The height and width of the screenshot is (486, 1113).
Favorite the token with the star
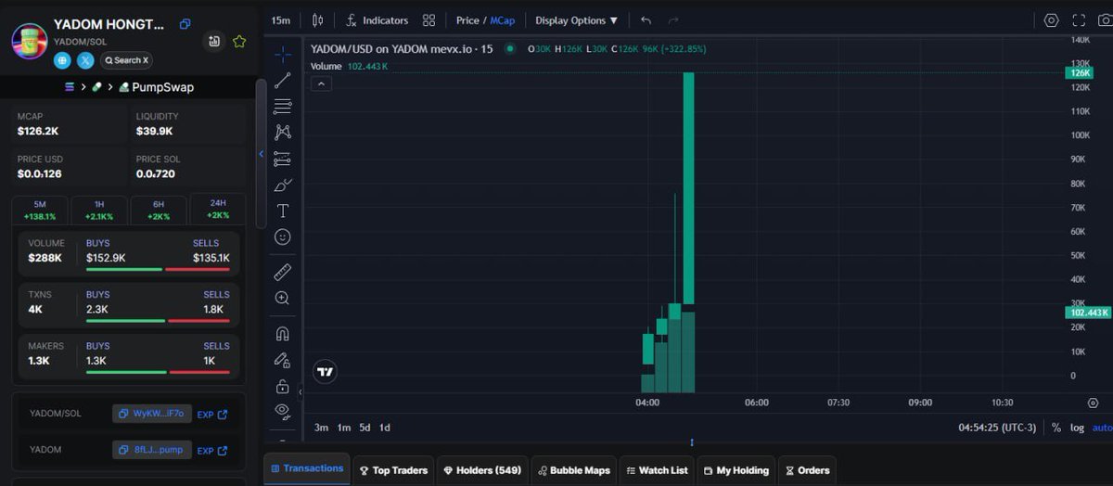point(239,41)
